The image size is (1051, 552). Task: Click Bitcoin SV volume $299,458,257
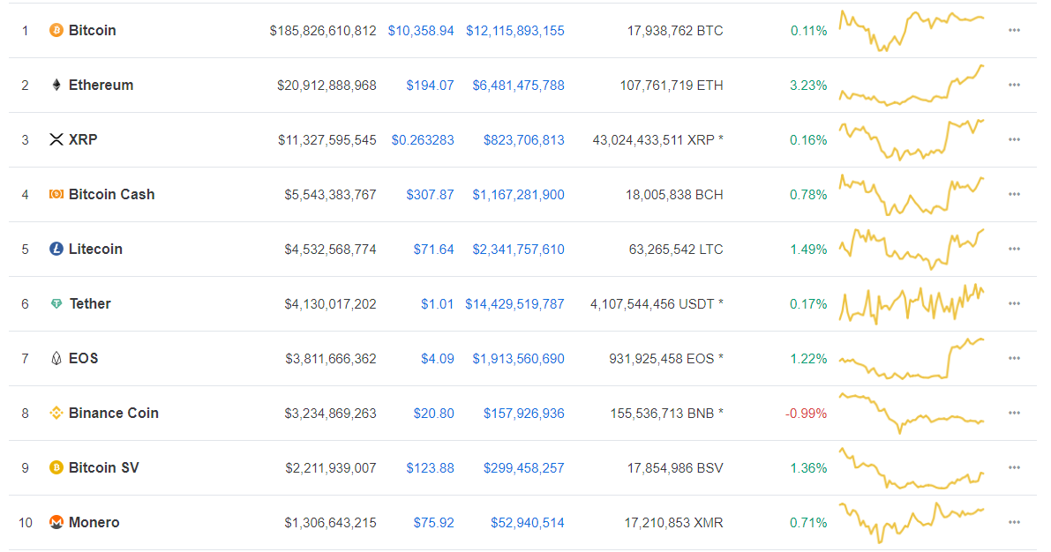point(524,468)
